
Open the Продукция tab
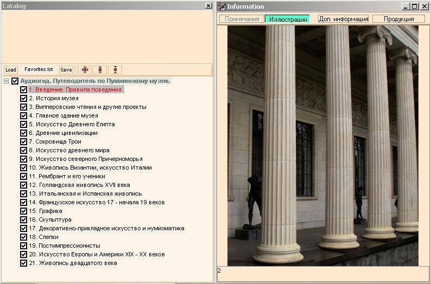(x=398, y=19)
